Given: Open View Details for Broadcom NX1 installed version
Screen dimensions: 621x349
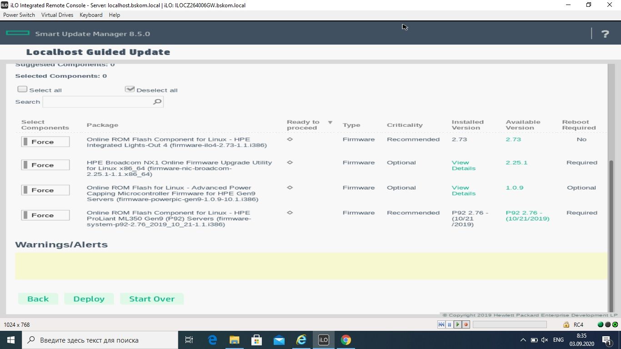Looking at the screenshot, I should click(x=463, y=165).
